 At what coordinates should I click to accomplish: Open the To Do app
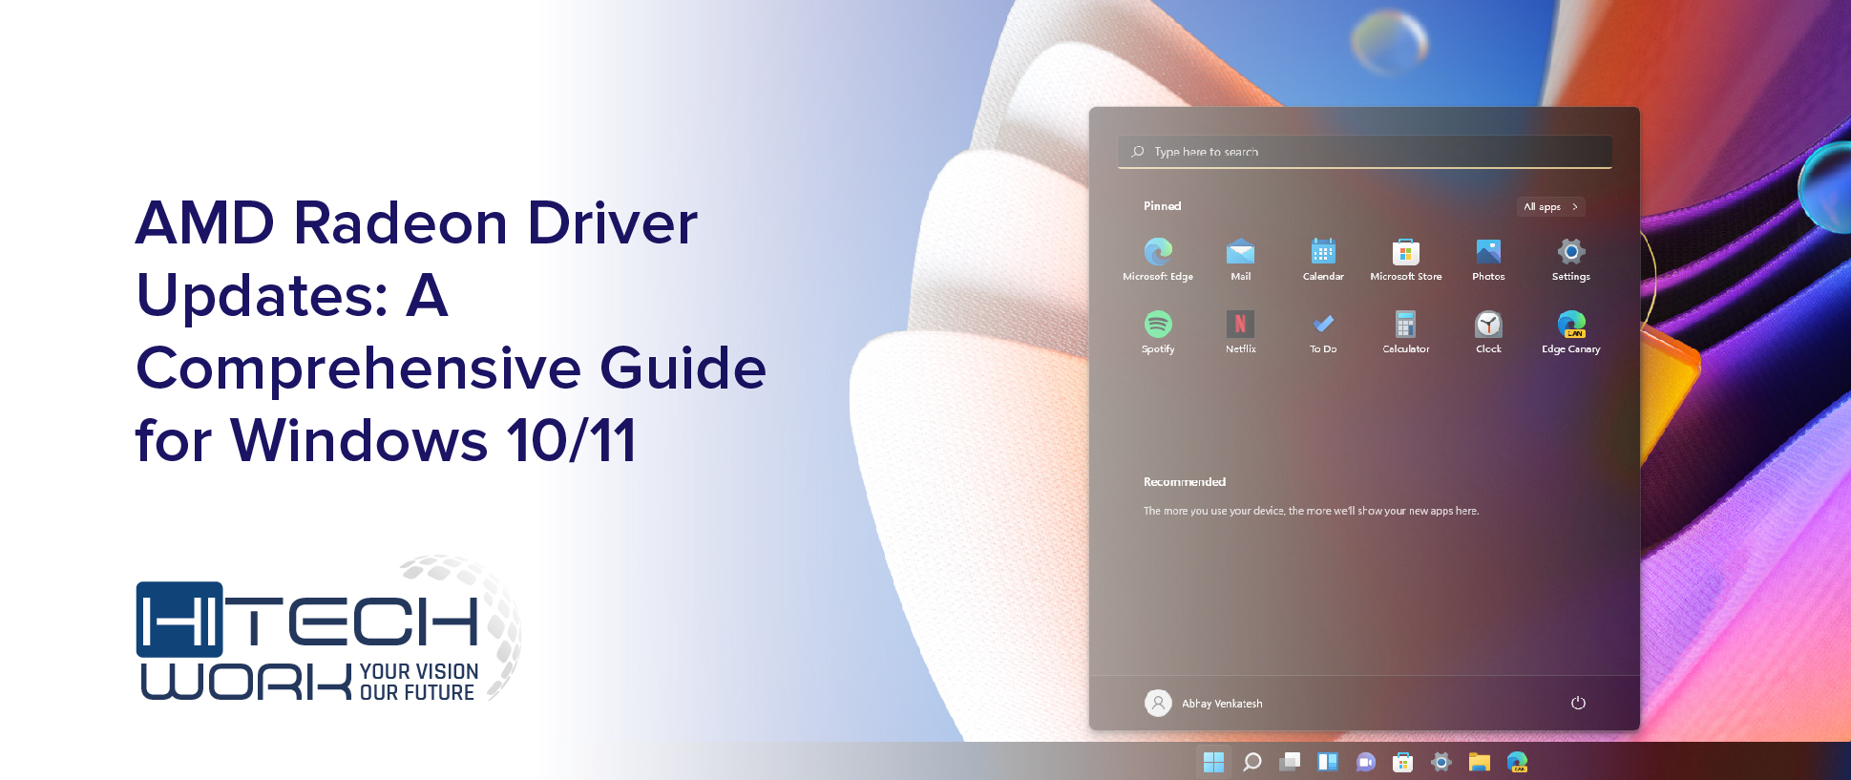pos(1323,331)
